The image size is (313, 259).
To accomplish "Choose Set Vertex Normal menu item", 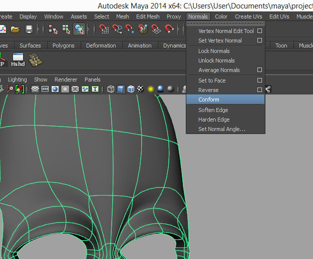I will pyautogui.click(x=220, y=40).
